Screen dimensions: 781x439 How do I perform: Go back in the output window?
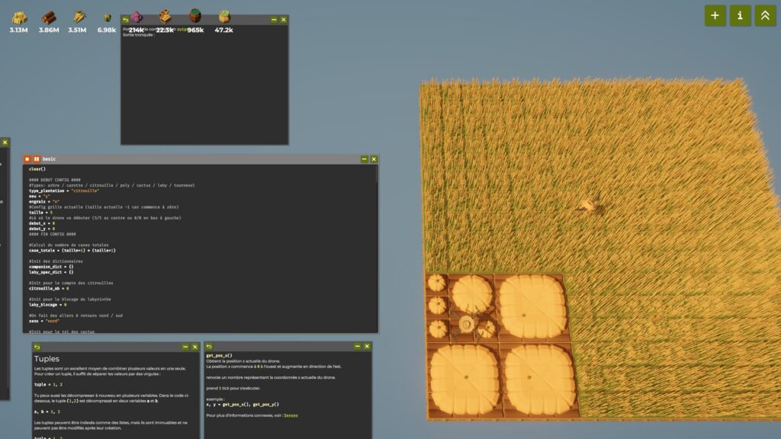click(x=126, y=20)
